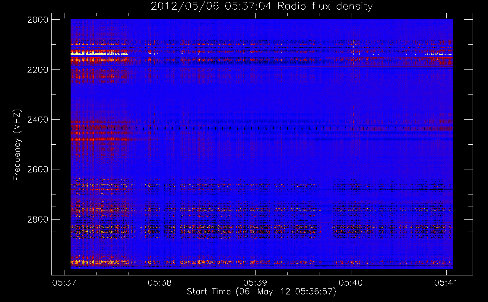Click the "05:38" time axis label
The height and width of the screenshot is (302, 488).
coord(160,283)
